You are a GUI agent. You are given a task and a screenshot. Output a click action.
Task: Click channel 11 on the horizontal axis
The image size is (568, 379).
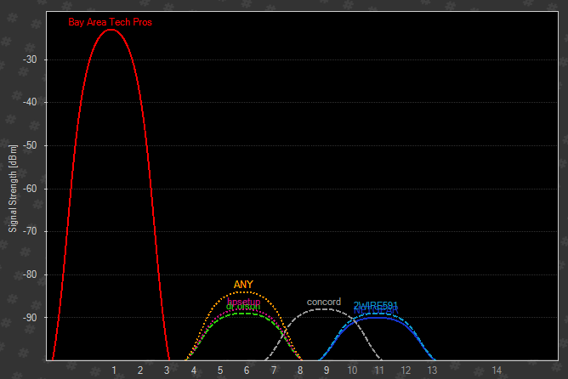click(x=379, y=371)
